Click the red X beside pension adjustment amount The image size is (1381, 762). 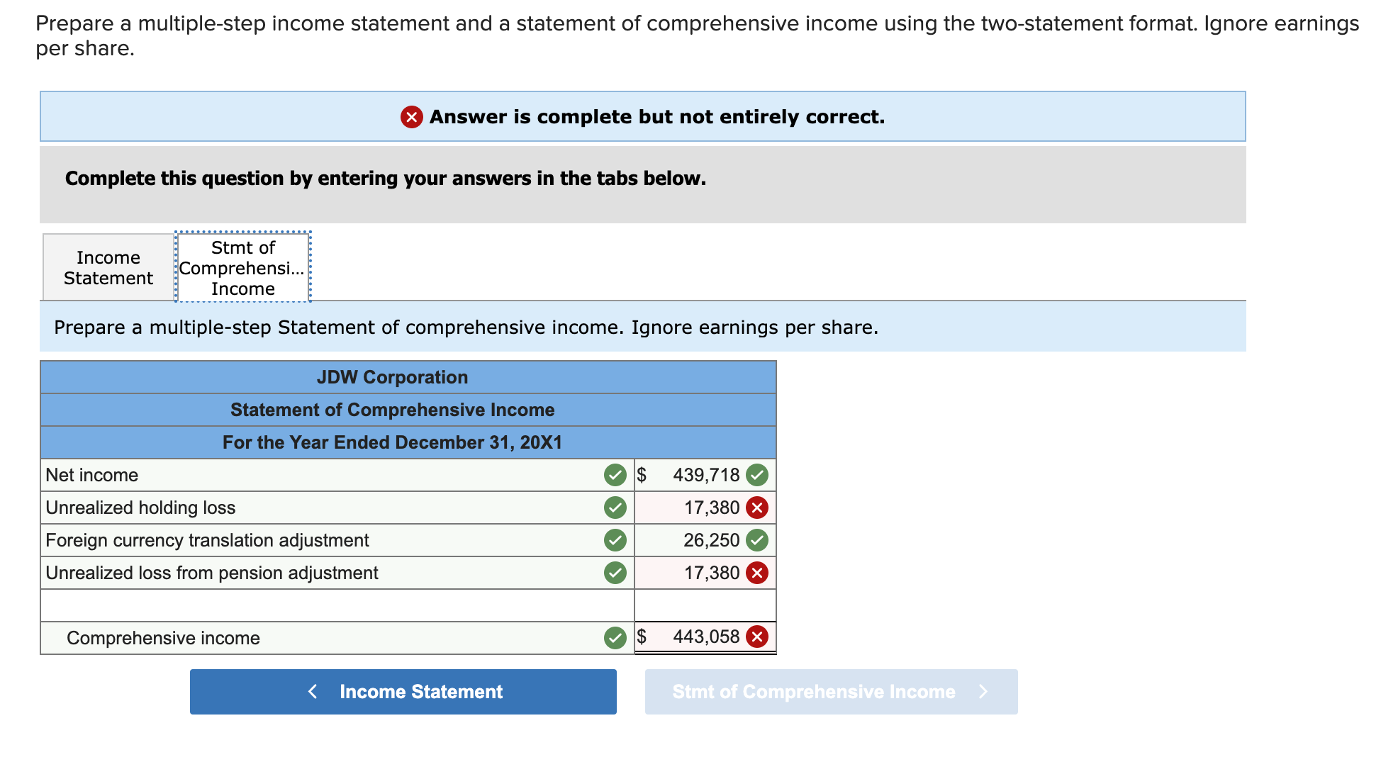pyautogui.click(x=757, y=573)
